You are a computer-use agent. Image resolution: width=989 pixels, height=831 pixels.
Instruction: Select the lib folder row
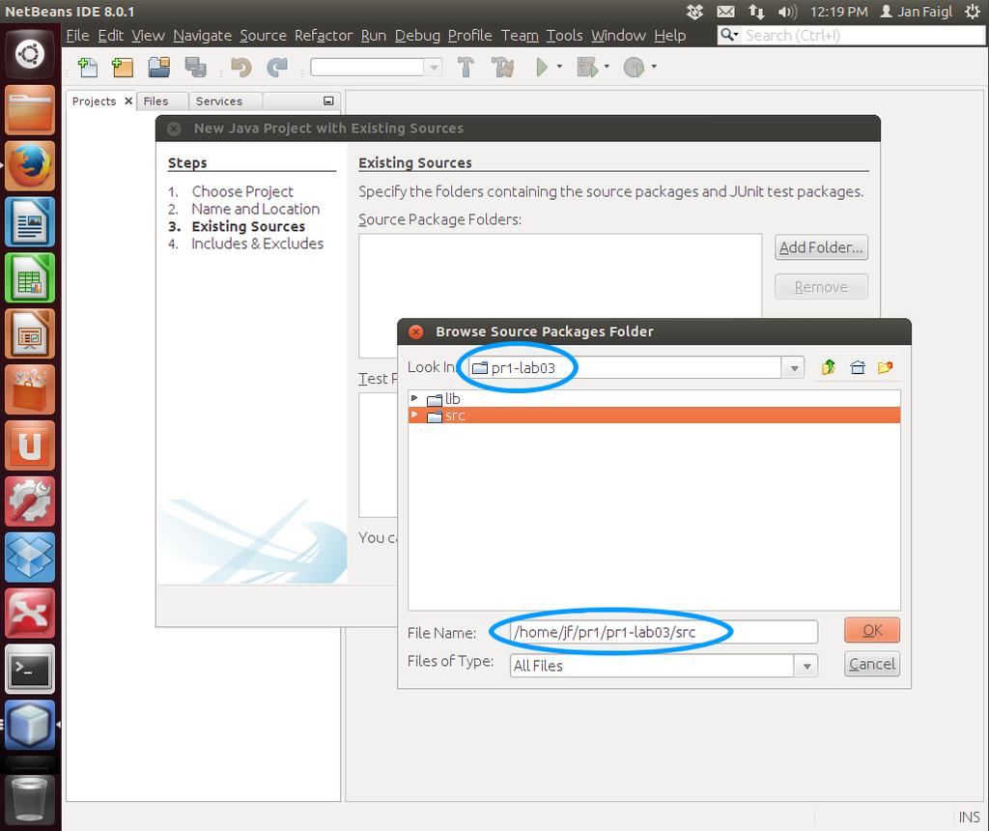click(x=654, y=398)
